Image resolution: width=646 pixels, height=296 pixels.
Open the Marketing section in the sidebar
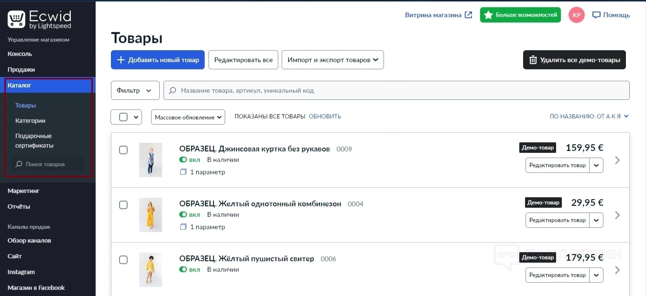pyautogui.click(x=23, y=191)
